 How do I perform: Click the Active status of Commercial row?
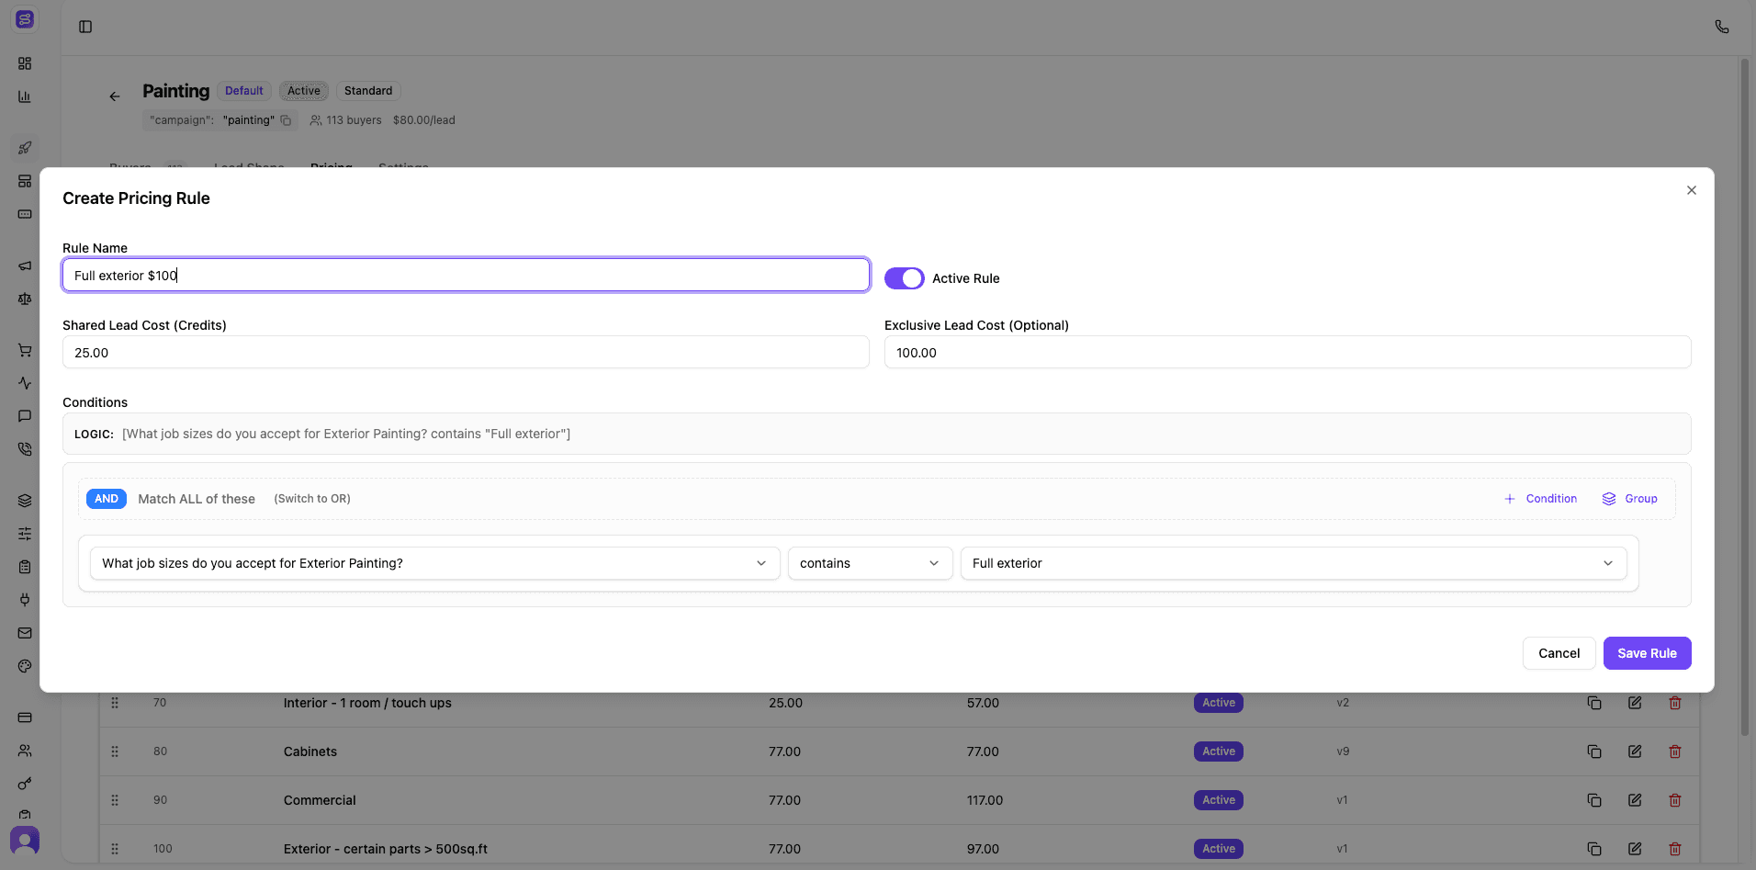tap(1218, 800)
